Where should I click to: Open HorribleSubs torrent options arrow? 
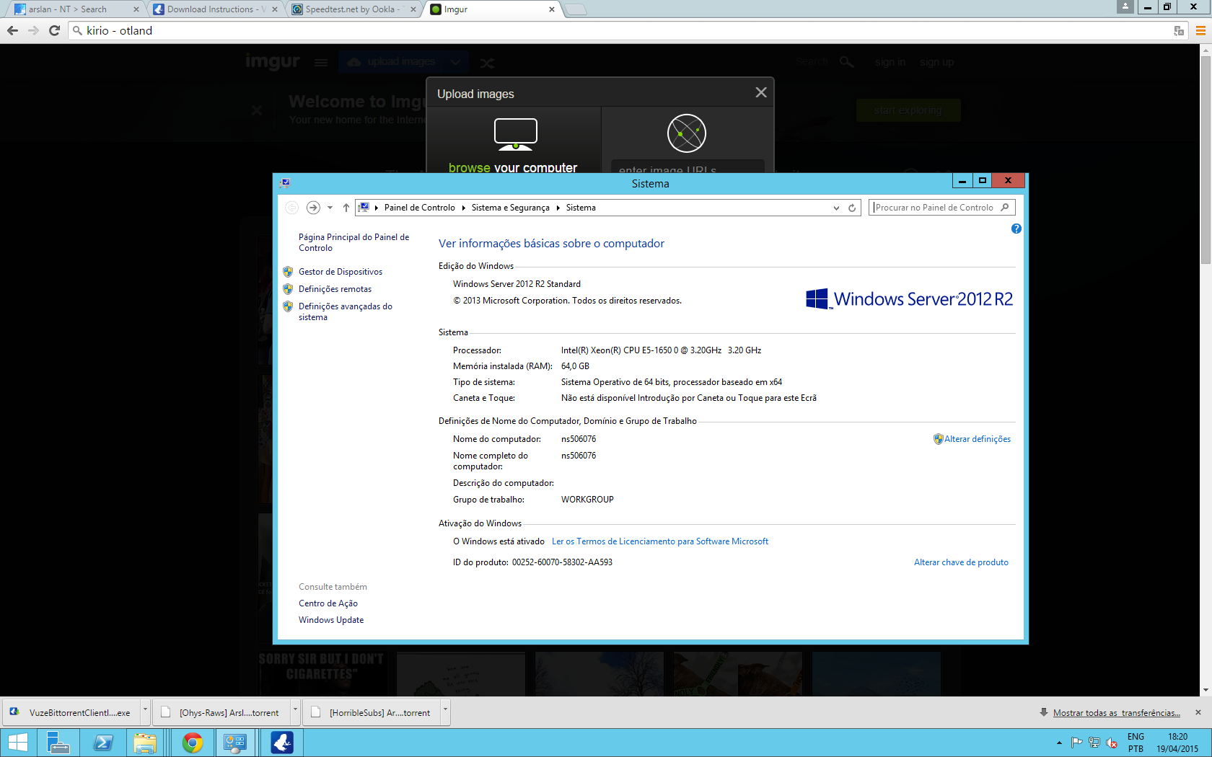click(x=445, y=710)
